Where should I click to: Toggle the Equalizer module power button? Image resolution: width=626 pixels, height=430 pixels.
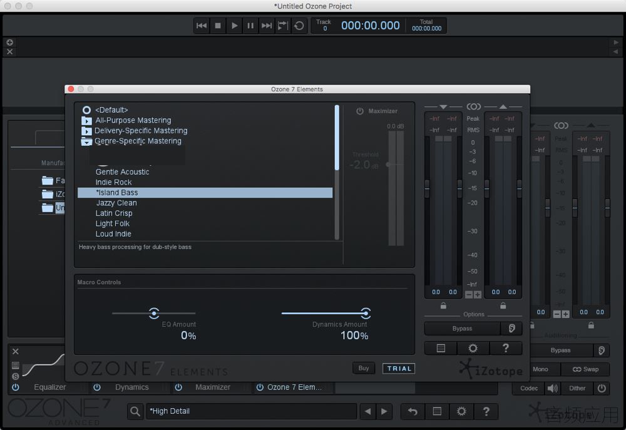16,387
